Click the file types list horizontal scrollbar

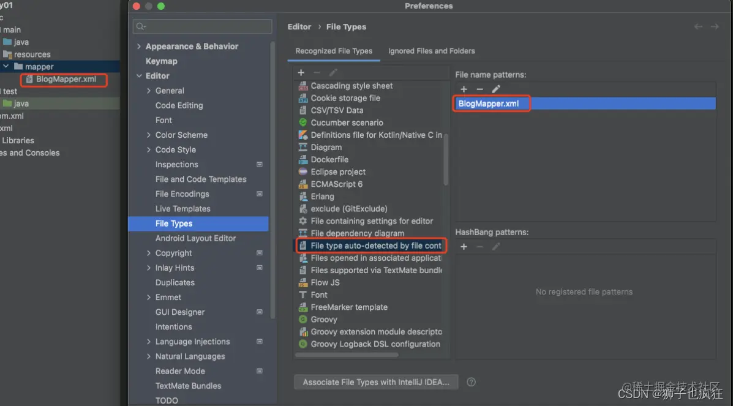[x=347, y=355]
